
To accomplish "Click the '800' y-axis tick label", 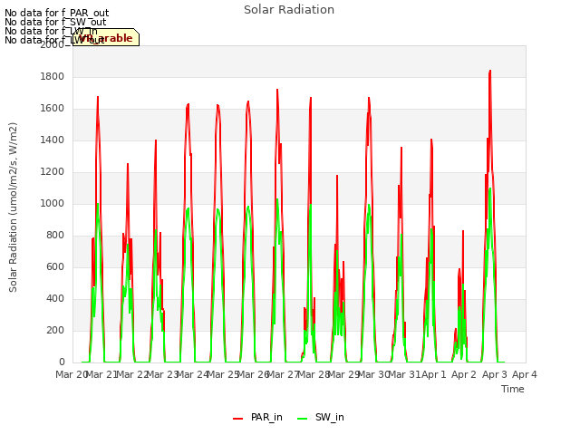I will (x=55, y=236).
